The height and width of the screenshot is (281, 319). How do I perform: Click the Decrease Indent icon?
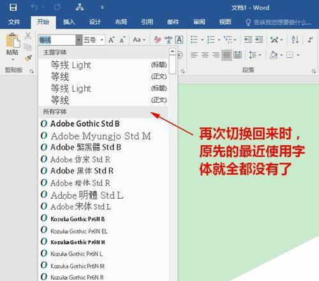(x=248, y=40)
